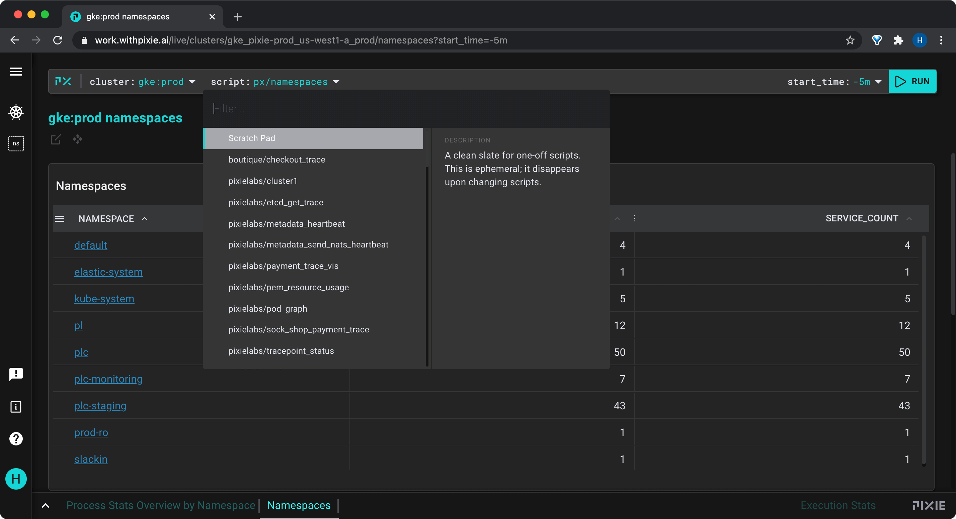
Task: Choose pixielabs/pod_graph from script list
Action: point(267,308)
